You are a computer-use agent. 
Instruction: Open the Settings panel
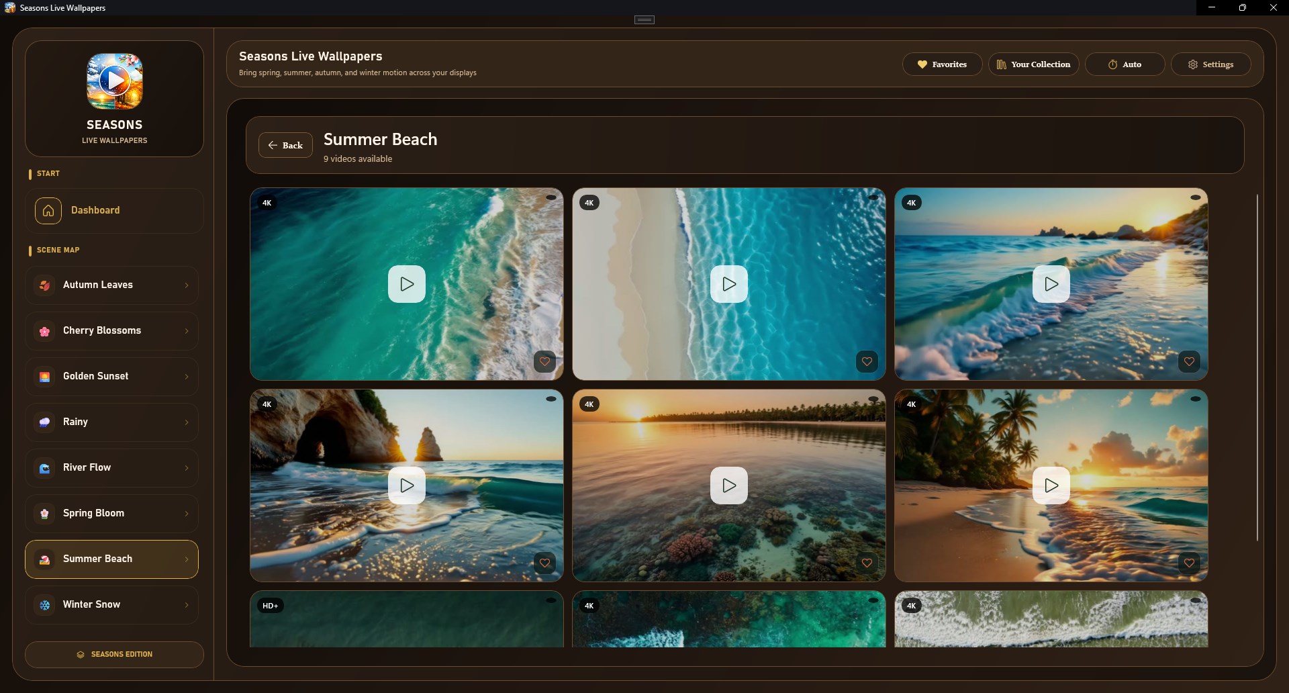click(1210, 64)
